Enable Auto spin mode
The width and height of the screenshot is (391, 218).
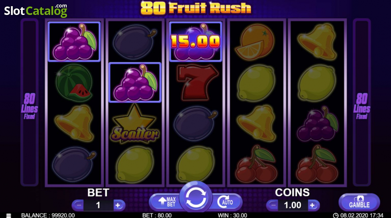coord(225,202)
